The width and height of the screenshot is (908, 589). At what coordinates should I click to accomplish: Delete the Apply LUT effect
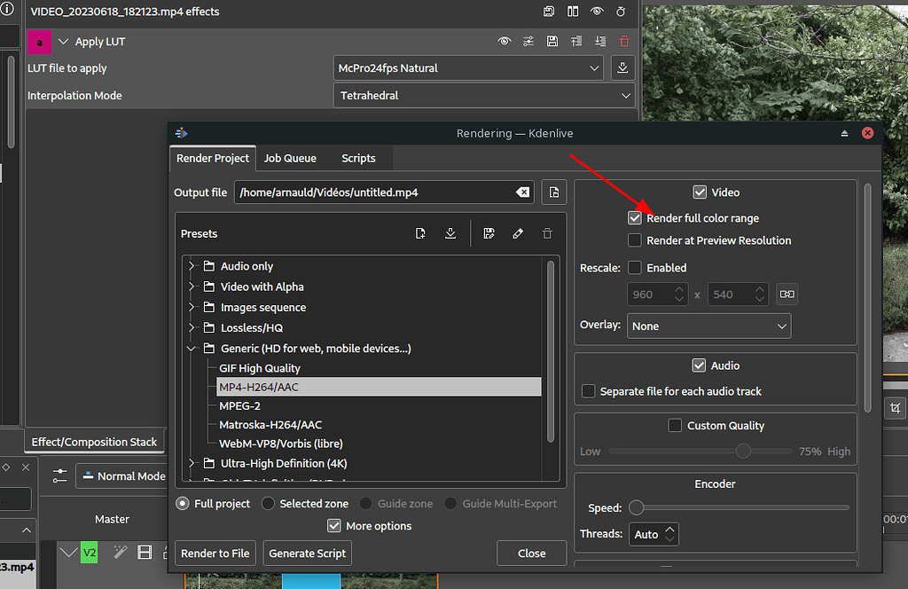point(623,41)
